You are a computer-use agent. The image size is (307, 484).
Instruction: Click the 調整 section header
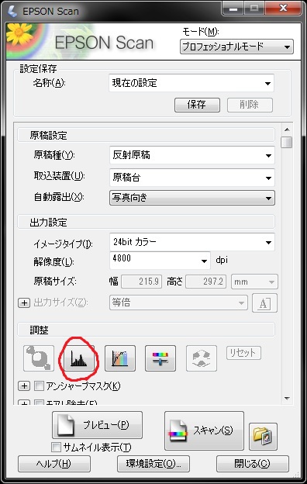(146, 330)
